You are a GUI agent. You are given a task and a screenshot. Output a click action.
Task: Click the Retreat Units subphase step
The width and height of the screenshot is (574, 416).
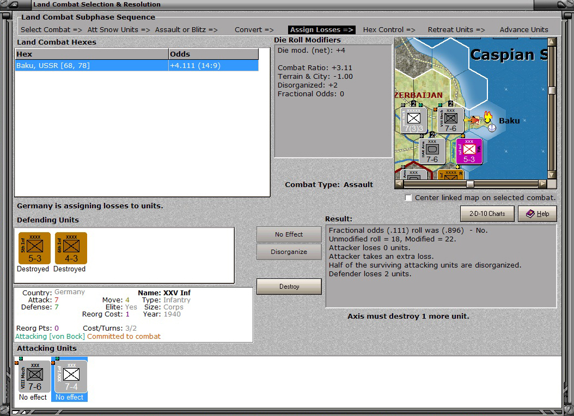pos(456,29)
